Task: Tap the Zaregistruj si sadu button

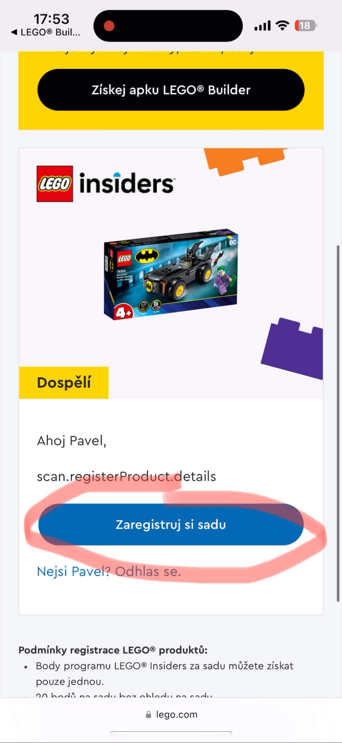Action: coord(171,524)
